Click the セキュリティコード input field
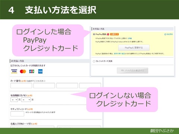 (x=17, y=114)
